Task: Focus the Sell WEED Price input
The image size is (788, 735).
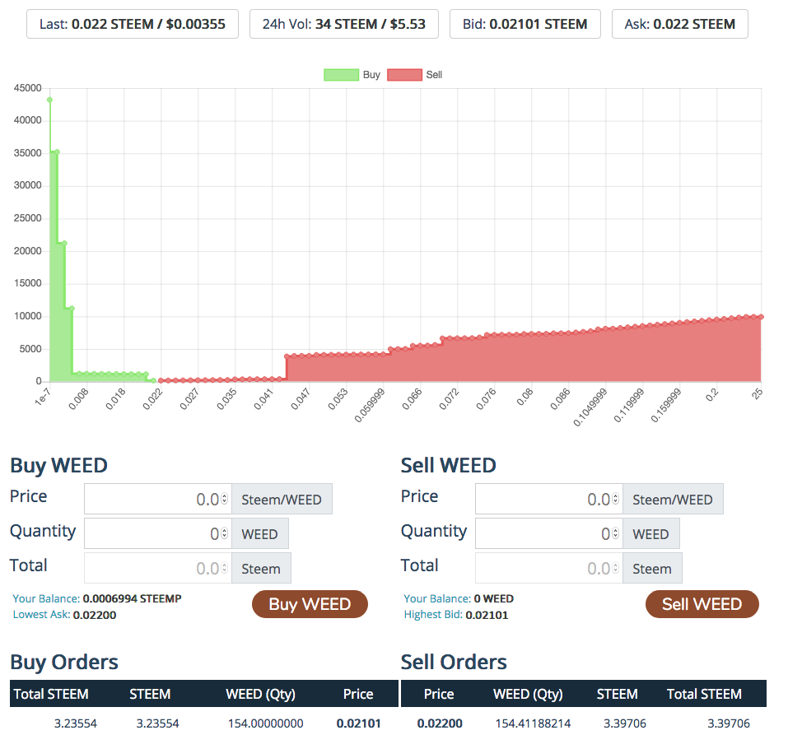Action: pyautogui.click(x=548, y=499)
